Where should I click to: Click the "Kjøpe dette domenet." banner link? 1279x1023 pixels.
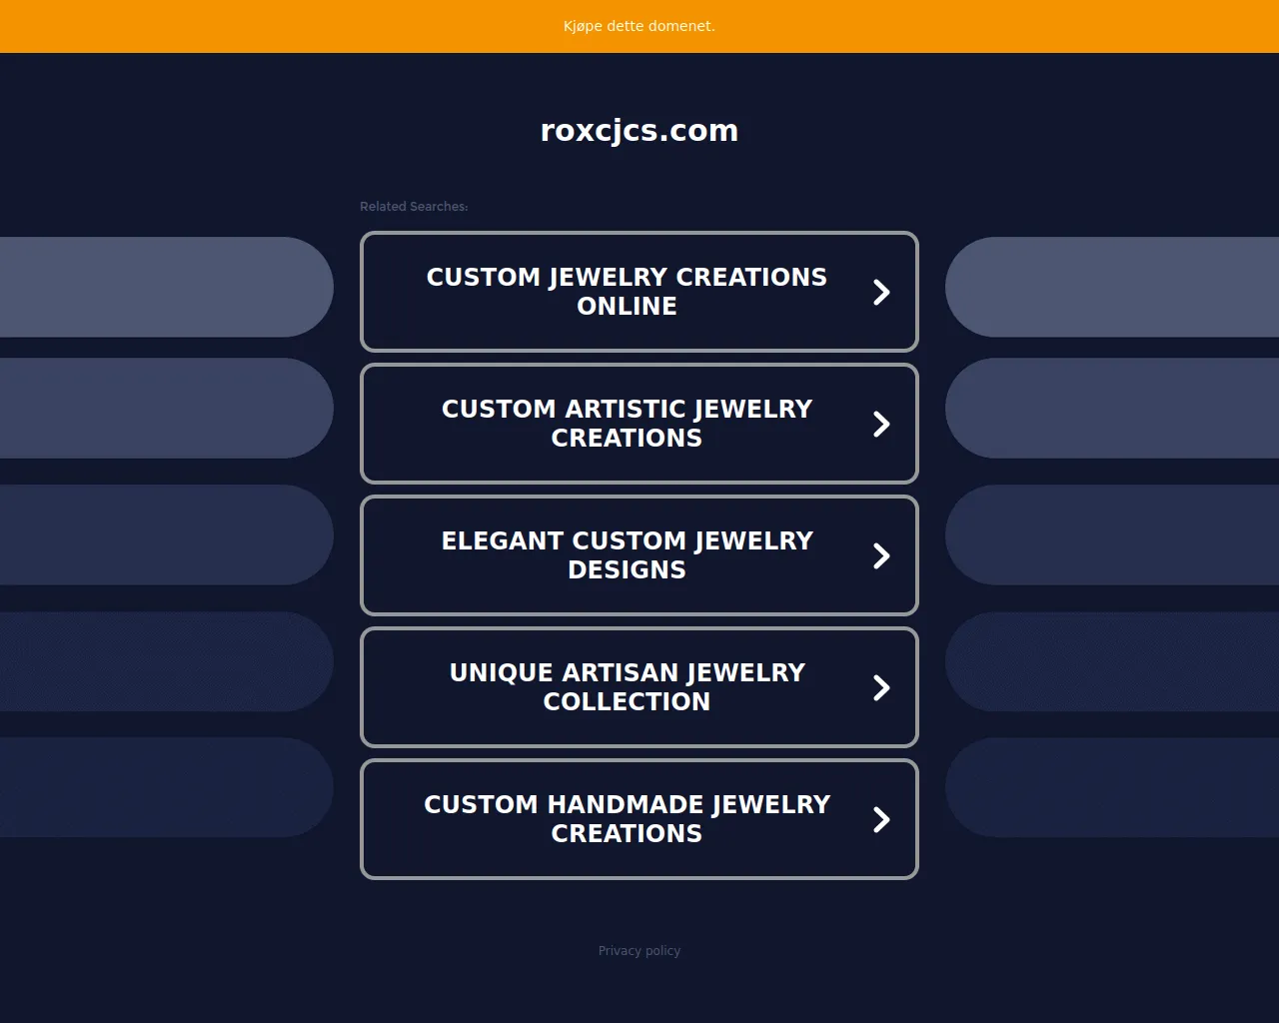tap(639, 26)
